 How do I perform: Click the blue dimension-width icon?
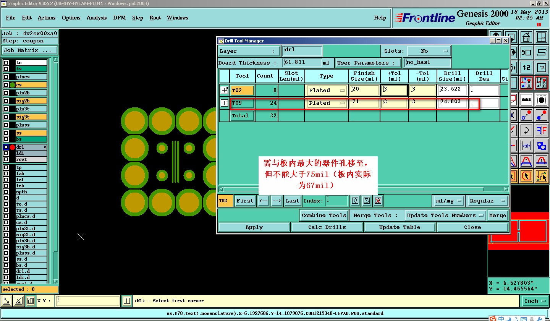point(526,146)
